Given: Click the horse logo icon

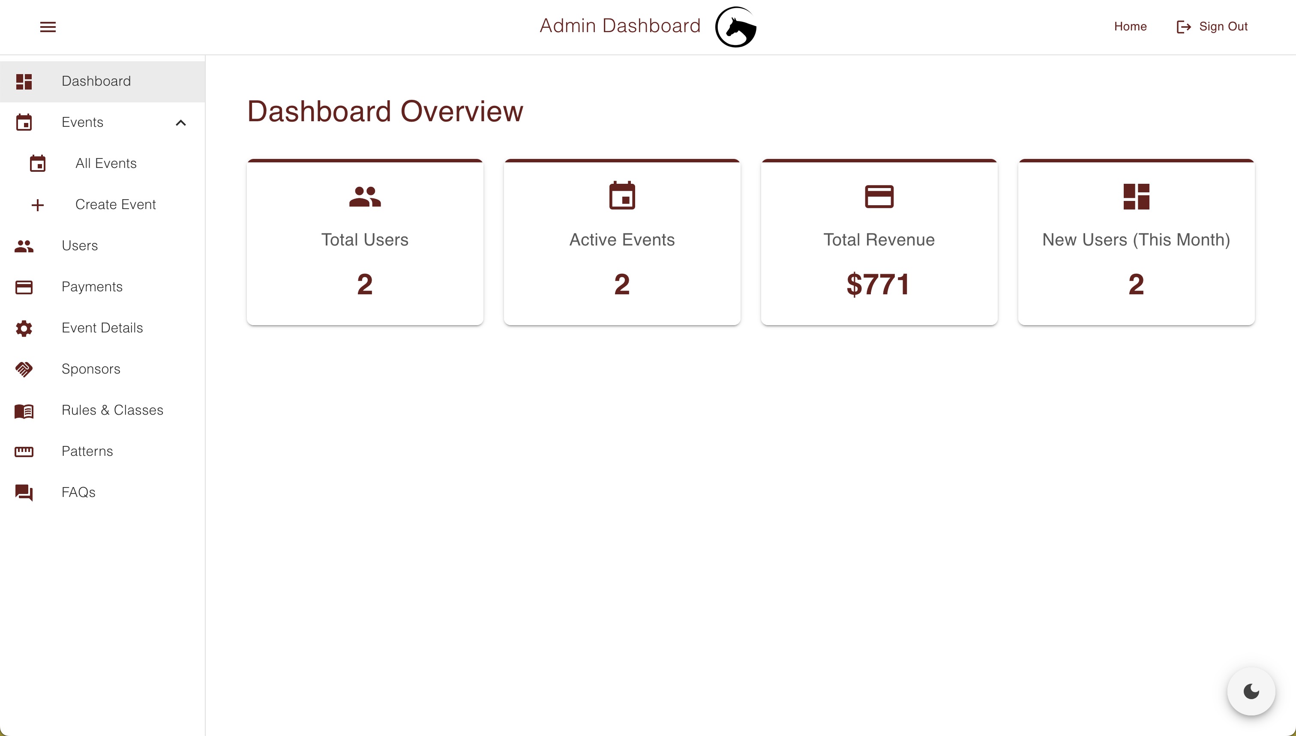Looking at the screenshot, I should 736,27.
